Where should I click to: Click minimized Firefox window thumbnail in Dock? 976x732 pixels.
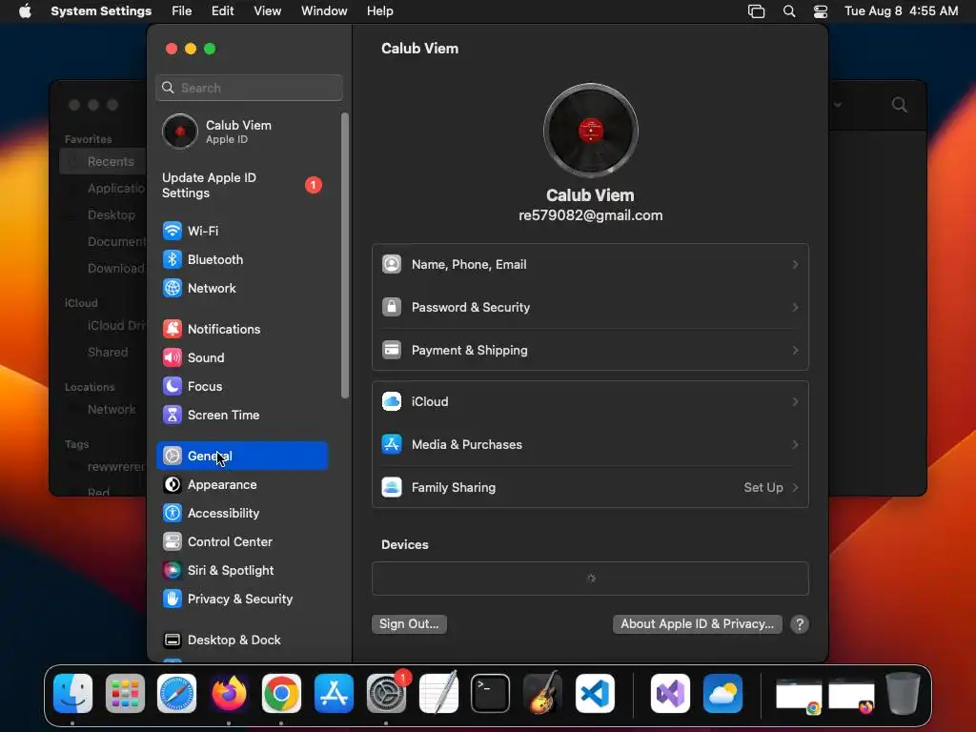coord(851,695)
